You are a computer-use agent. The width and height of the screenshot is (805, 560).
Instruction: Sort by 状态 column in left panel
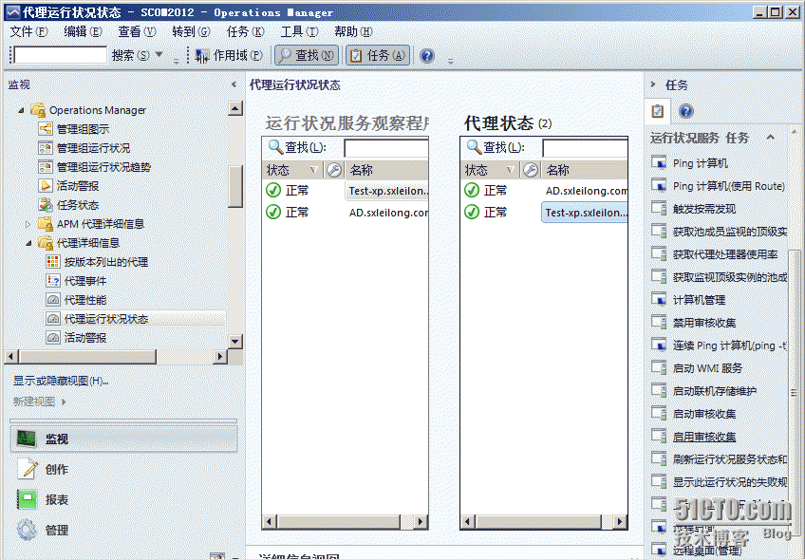(292, 170)
